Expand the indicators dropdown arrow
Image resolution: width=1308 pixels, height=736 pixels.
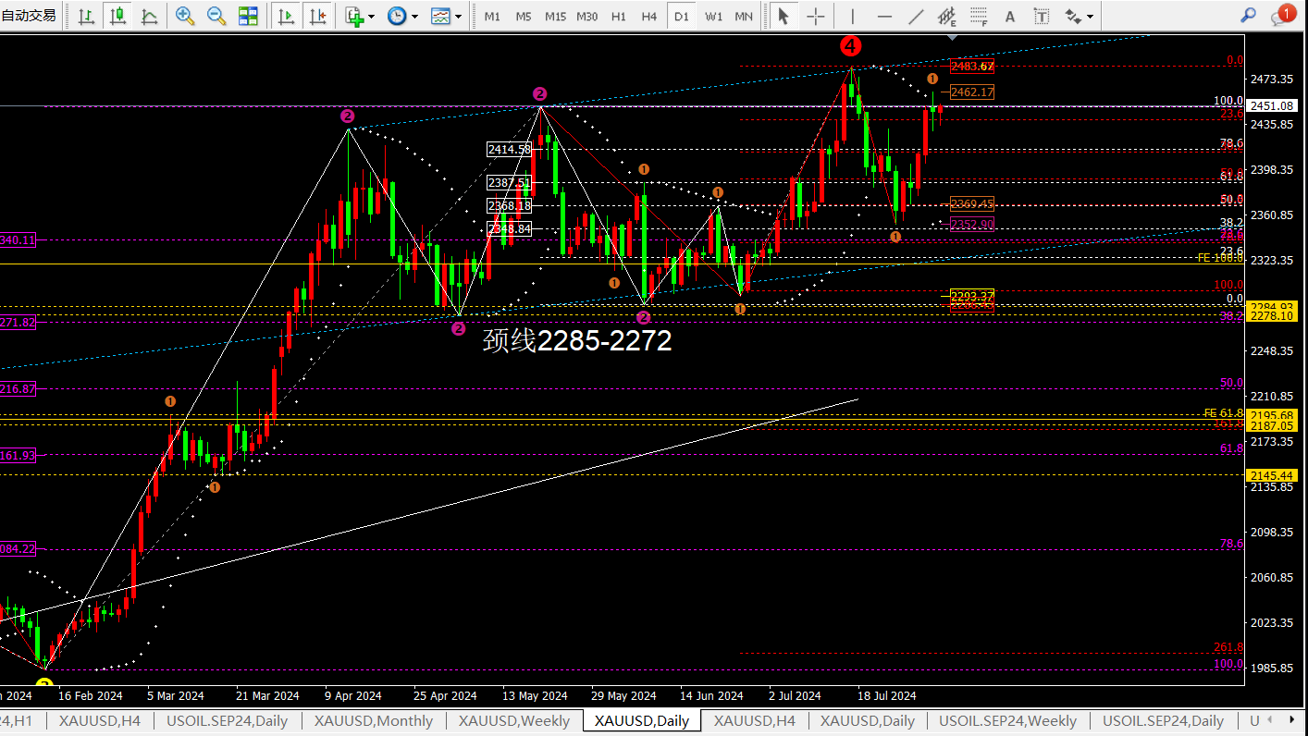(x=371, y=16)
